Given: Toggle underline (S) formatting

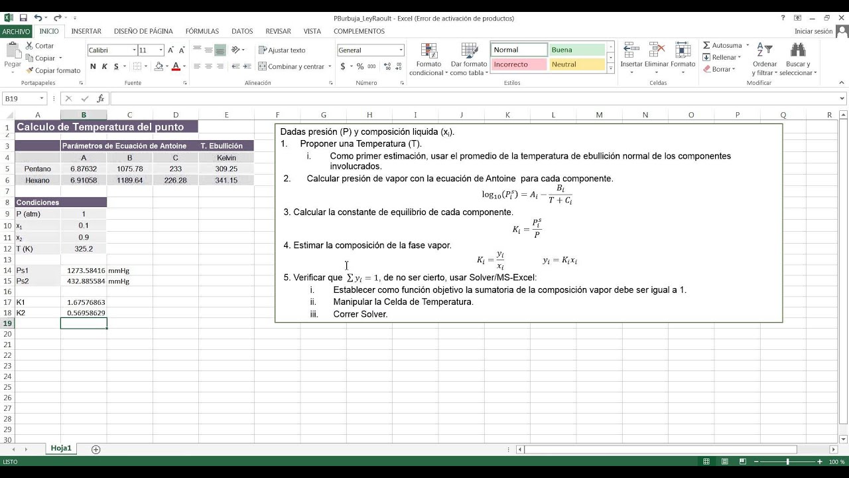Looking at the screenshot, I should click(116, 66).
